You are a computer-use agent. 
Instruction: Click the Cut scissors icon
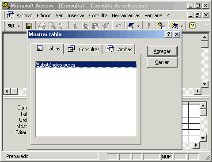(75, 26)
